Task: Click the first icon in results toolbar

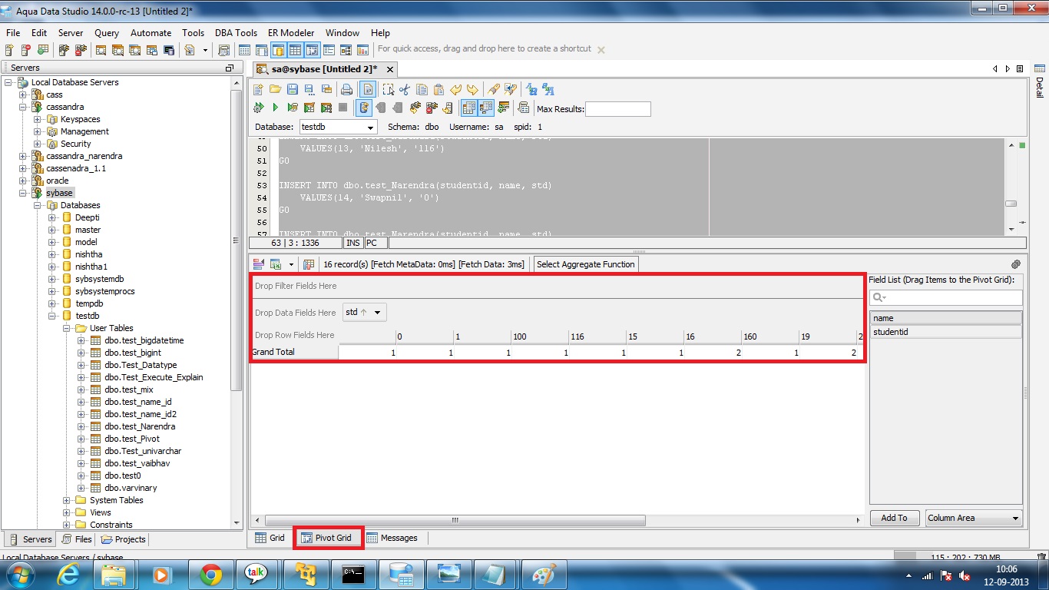Action: 258,264
